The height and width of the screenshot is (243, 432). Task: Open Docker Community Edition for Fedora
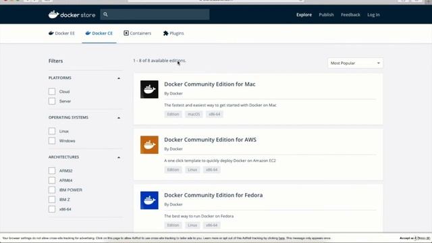213,195
